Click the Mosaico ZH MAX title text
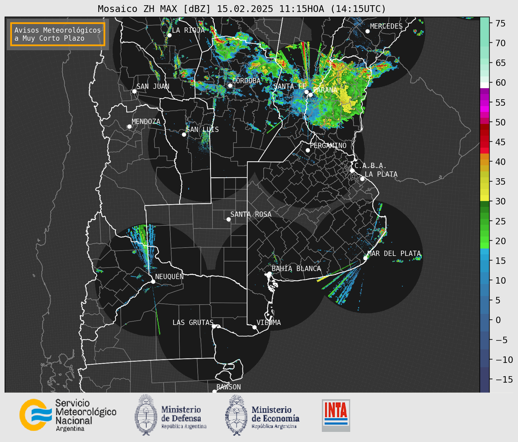 (242, 9)
